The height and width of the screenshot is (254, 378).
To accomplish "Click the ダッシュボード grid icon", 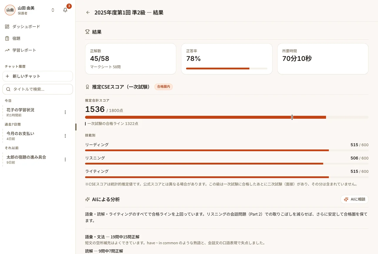I will (x=7, y=27).
